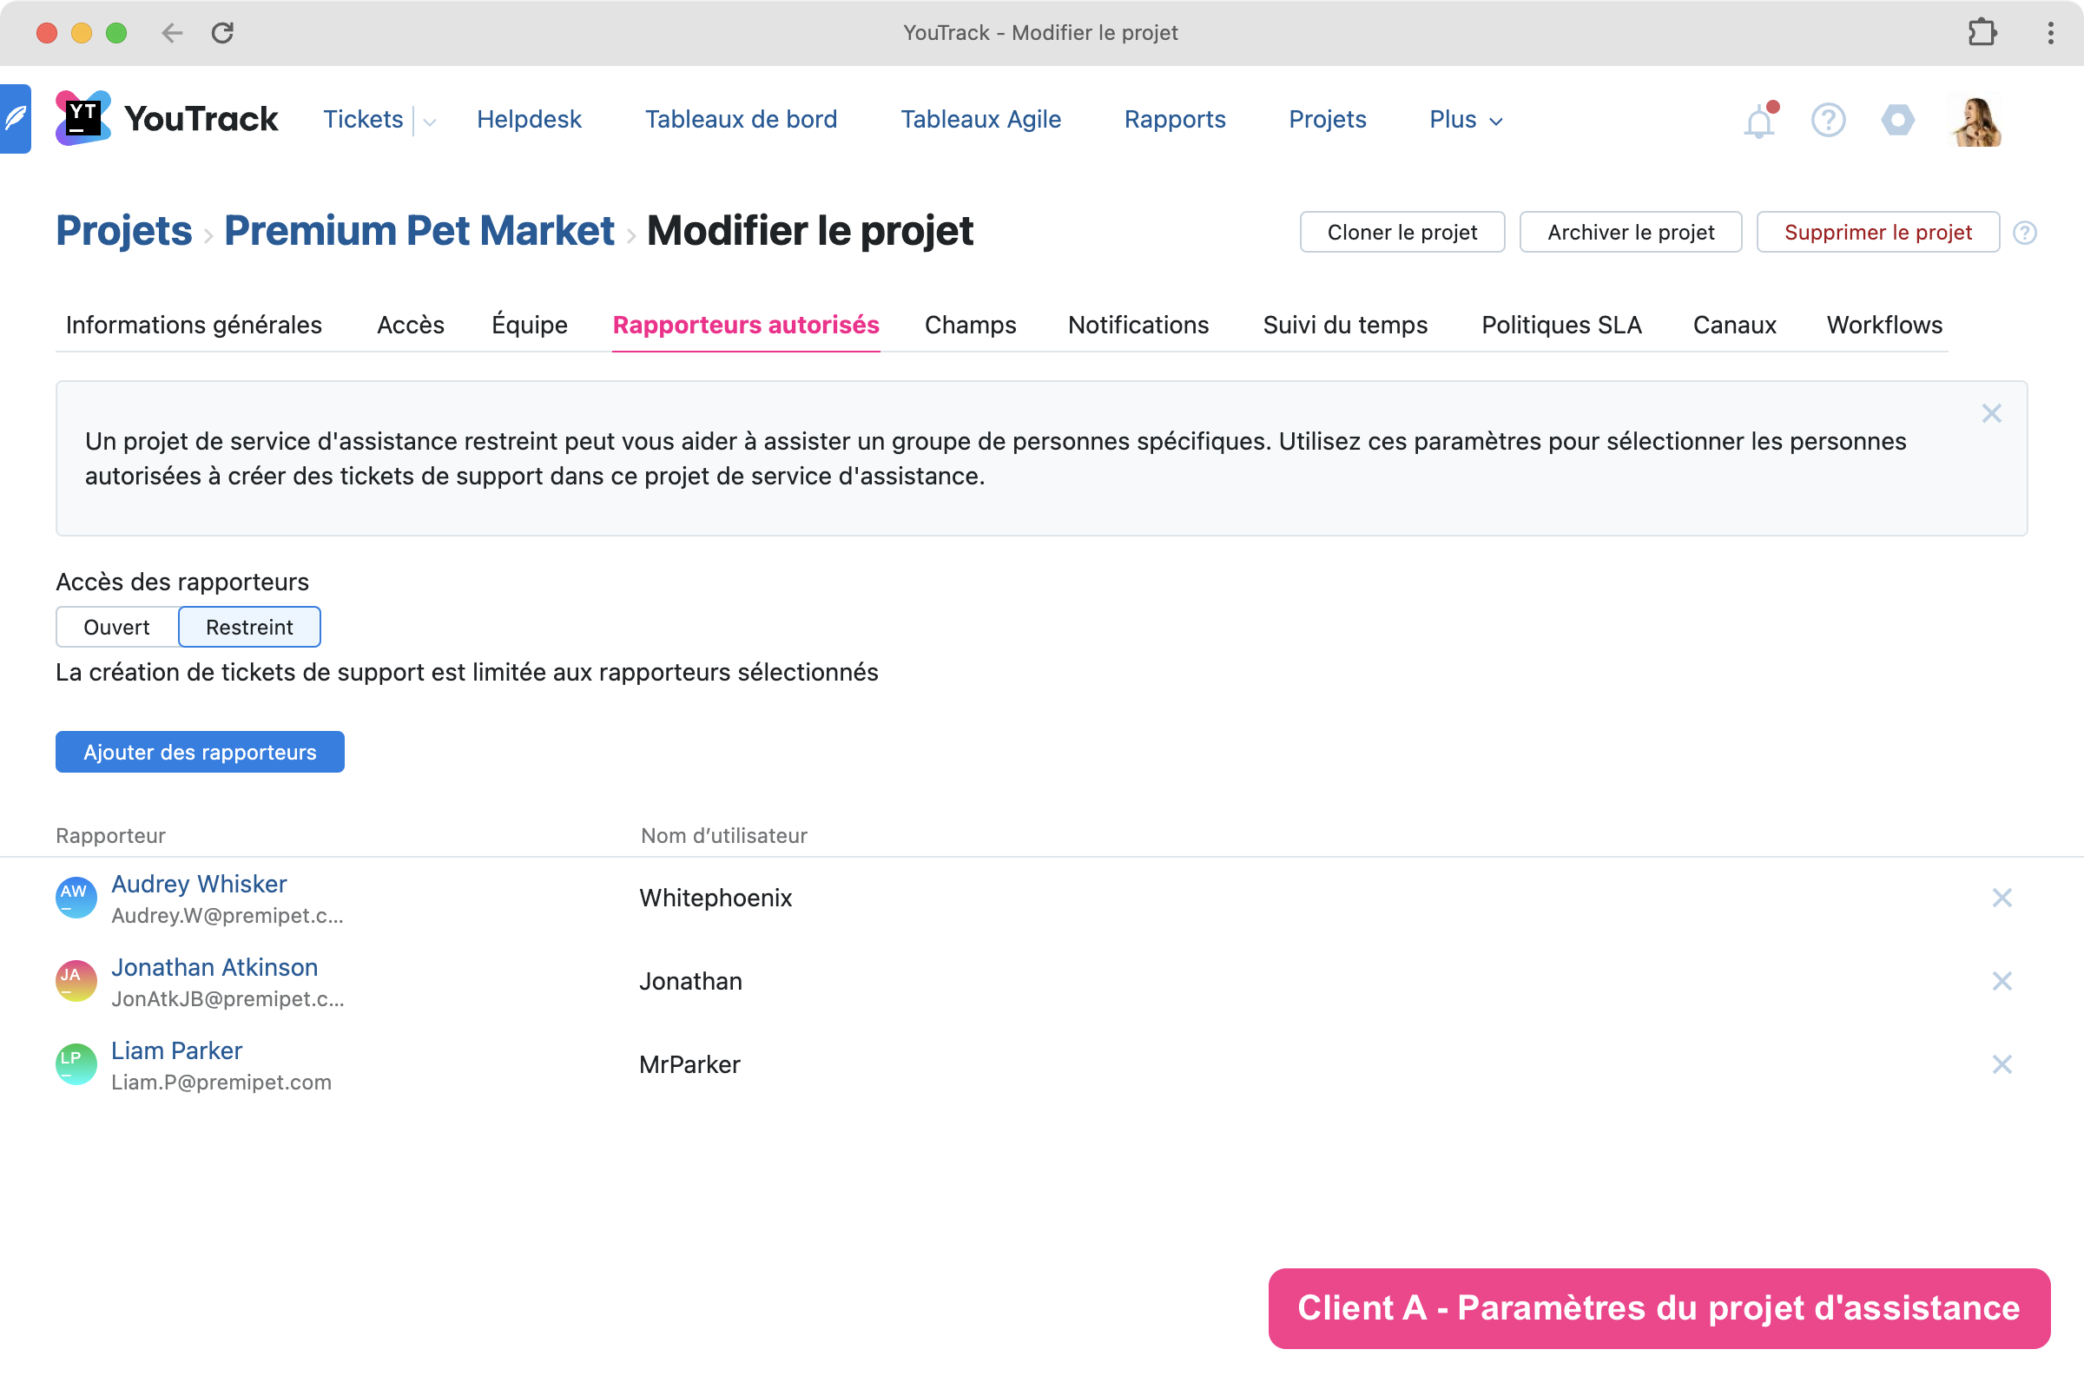The height and width of the screenshot is (1389, 2084).
Task: Expand the Tickets dropdown arrow
Action: 430,122
